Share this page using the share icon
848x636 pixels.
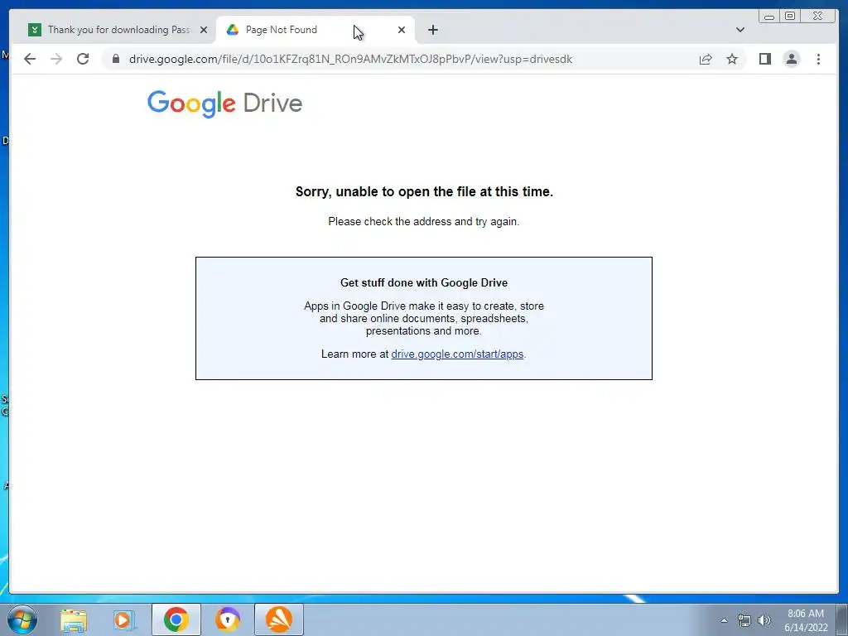tap(706, 59)
